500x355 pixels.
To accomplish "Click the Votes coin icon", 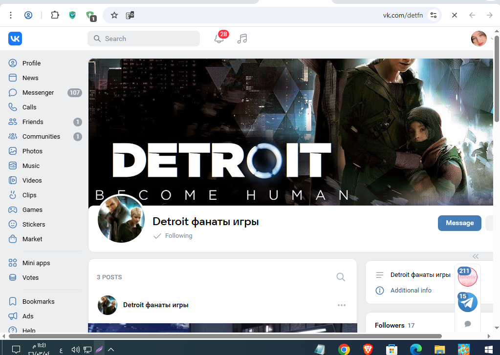I will (13, 277).
